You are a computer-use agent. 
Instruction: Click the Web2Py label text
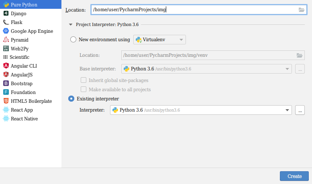[20, 48]
